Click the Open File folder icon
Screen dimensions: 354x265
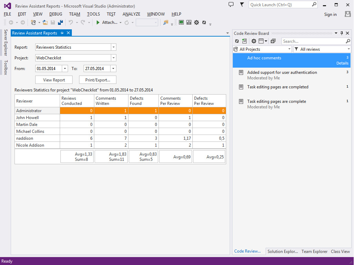[45, 22]
